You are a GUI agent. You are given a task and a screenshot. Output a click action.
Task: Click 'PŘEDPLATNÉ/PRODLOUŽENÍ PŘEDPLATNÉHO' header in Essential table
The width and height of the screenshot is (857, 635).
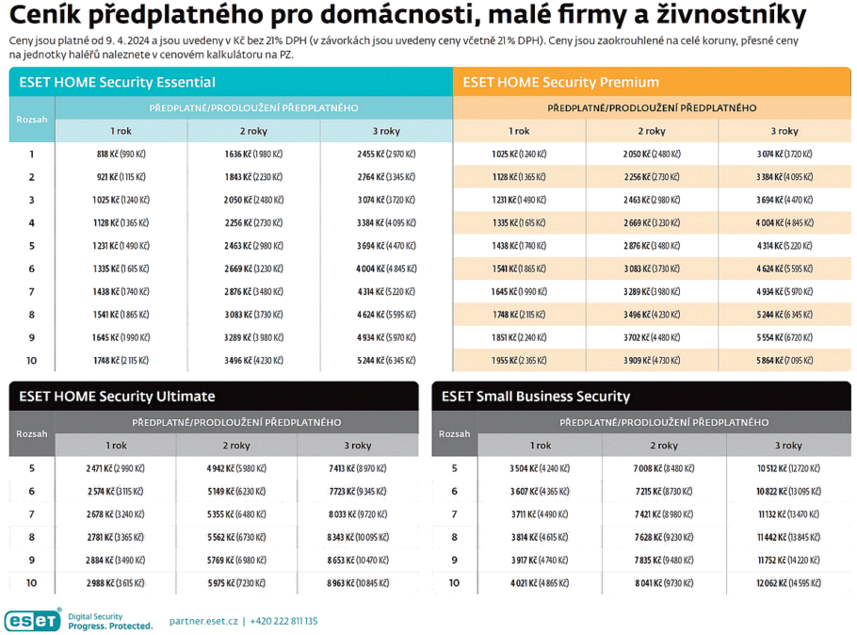[x=253, y=107]
